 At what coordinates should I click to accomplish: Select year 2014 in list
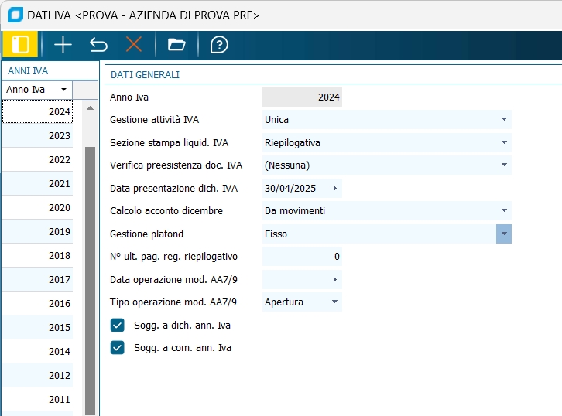pos(38,352)
